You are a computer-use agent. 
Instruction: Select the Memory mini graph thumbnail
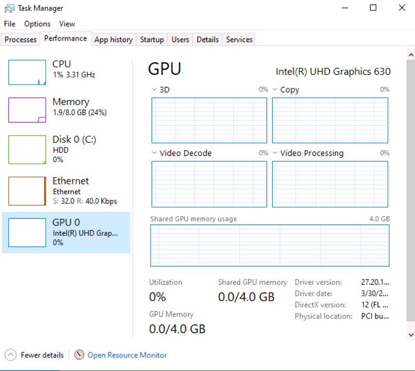click(x=27, y=110)
